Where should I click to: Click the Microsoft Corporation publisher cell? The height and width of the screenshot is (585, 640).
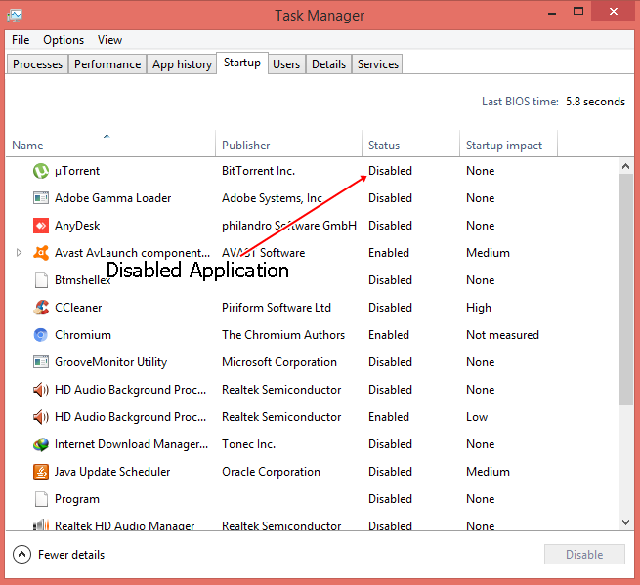pos(279,362)
